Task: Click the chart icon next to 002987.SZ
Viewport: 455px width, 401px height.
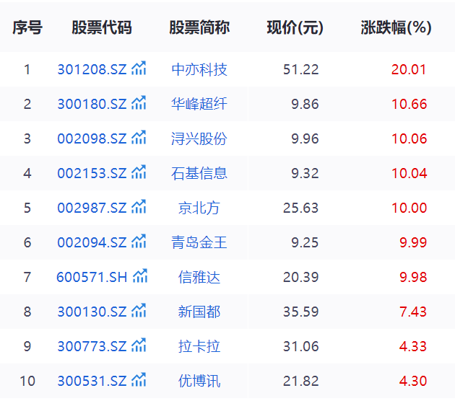Action: tap(139, 208)
